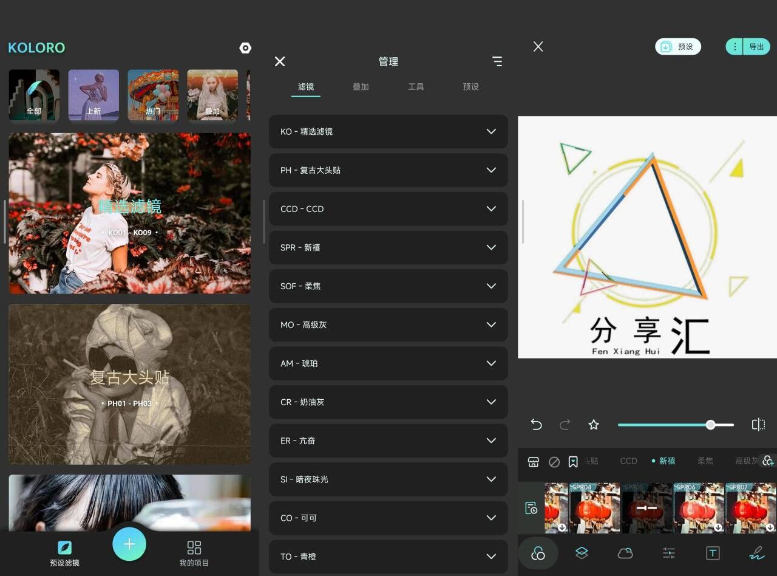777x576 pixels.
Task: Click the undo arrow icon
Action: 536,425
